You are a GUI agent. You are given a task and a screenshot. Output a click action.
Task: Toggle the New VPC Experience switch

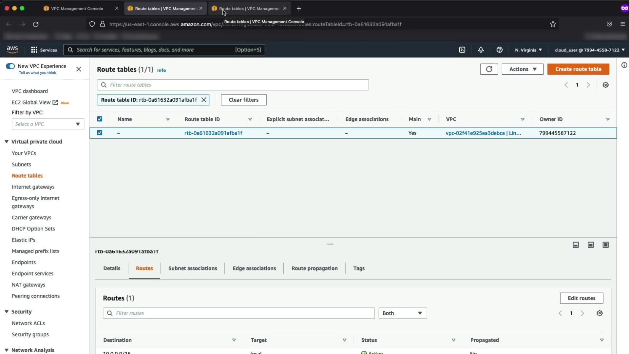coord(10,66)
